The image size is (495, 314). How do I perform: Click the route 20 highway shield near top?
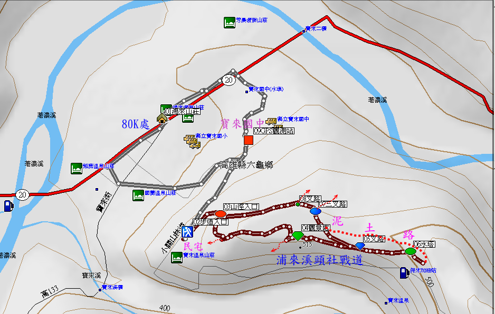228,80
